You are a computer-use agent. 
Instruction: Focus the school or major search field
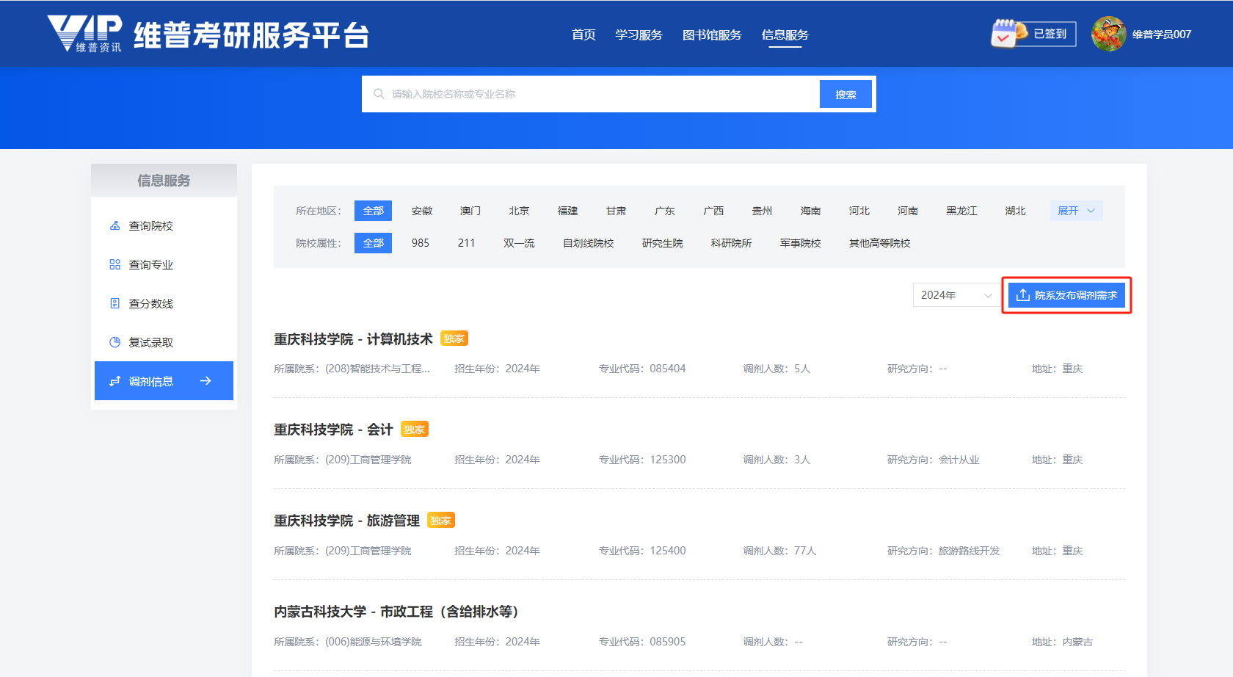pyautogui.click(x=591, y=94)
